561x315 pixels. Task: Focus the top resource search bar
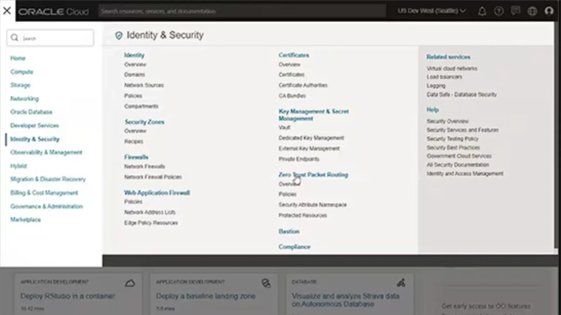242,11
